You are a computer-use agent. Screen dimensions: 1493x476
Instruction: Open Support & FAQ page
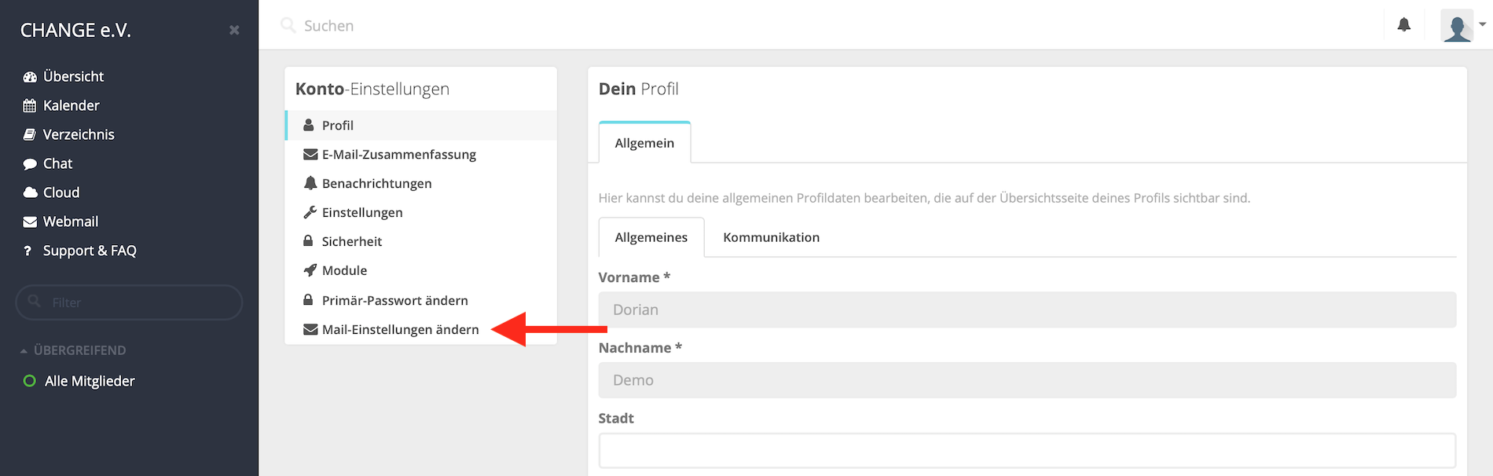click(89, 251)
